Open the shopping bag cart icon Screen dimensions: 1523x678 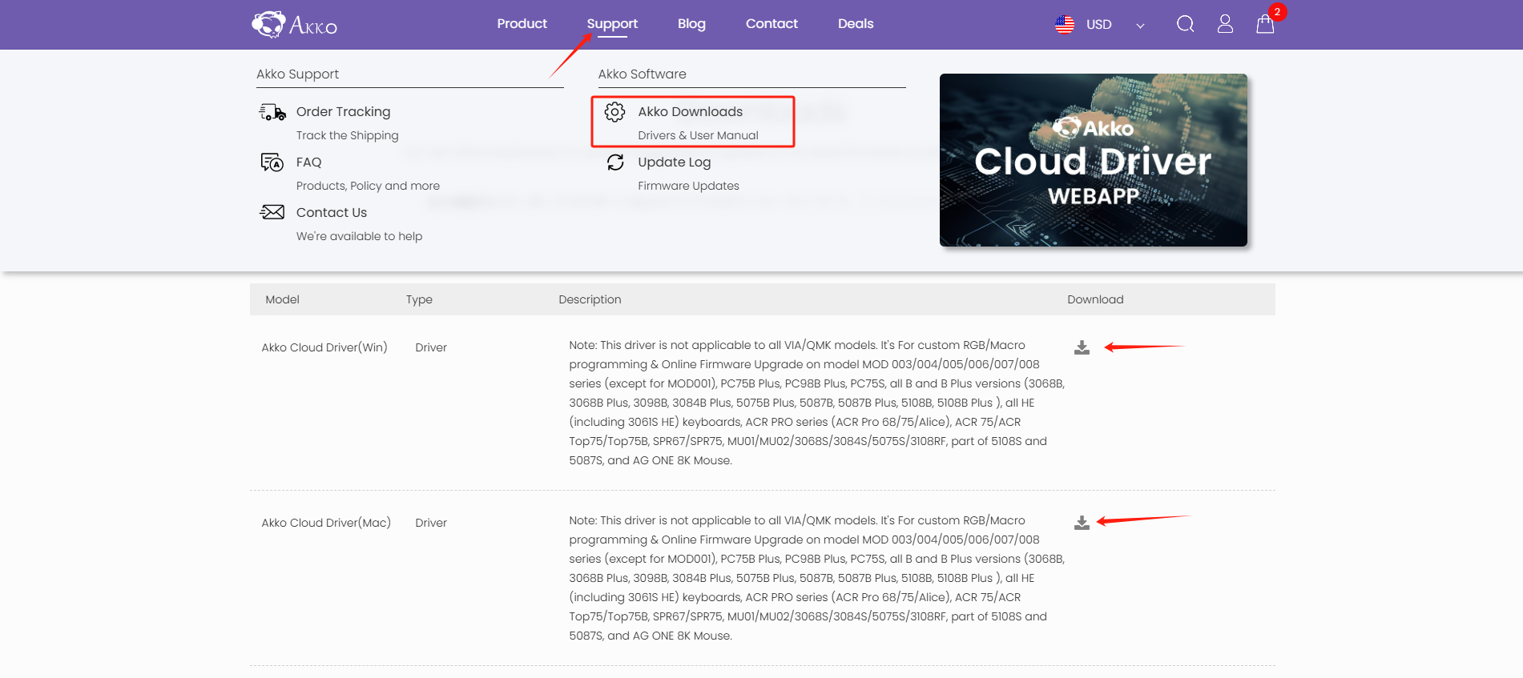1264,25
